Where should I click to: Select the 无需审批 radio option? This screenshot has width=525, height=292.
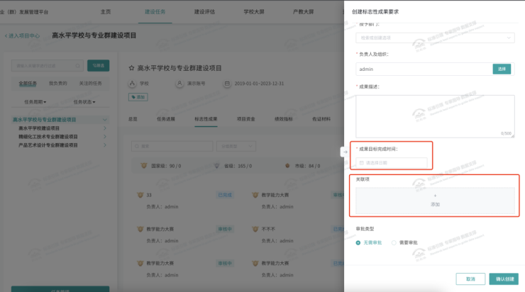pos(359,242)
